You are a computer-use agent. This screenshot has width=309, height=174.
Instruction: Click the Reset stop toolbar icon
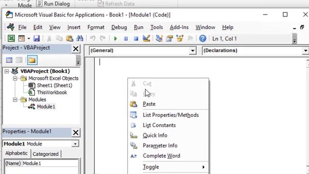tap(136, 39)
